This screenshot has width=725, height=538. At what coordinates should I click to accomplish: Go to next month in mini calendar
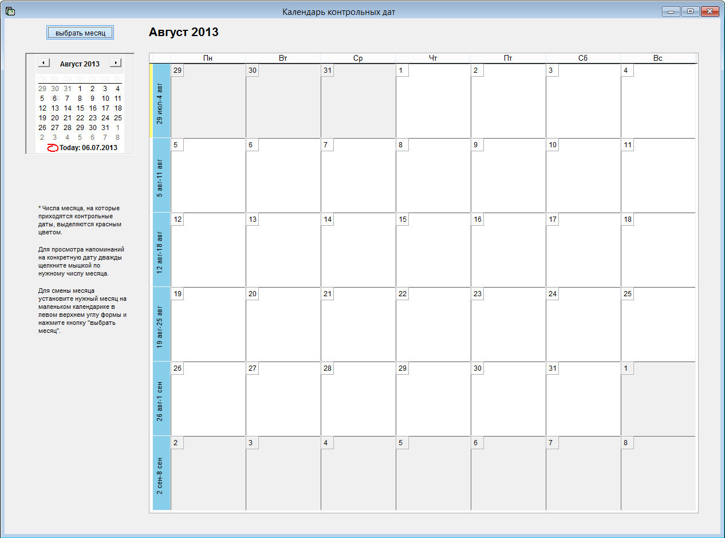pos(116,62)
